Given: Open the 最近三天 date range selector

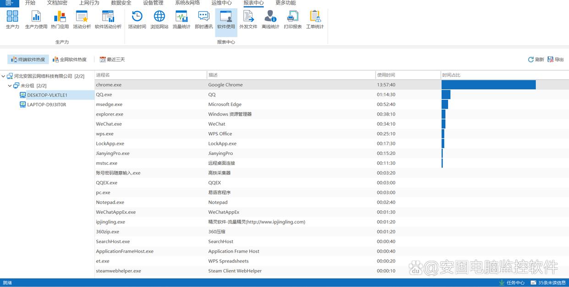Looking at the screenshot, I should pyautogui.click(x=112, y=60).
